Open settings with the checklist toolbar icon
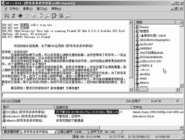This screenshot has width=185, height=140. pyautogui.click(x=54, y=16)
